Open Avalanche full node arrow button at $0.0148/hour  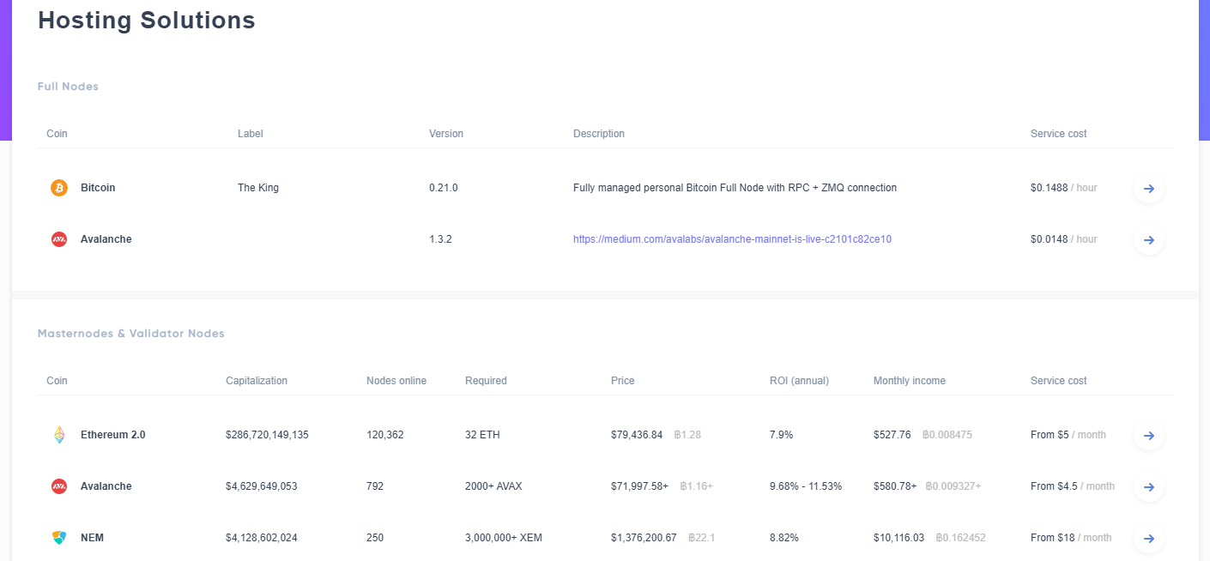pos(1149,239)
